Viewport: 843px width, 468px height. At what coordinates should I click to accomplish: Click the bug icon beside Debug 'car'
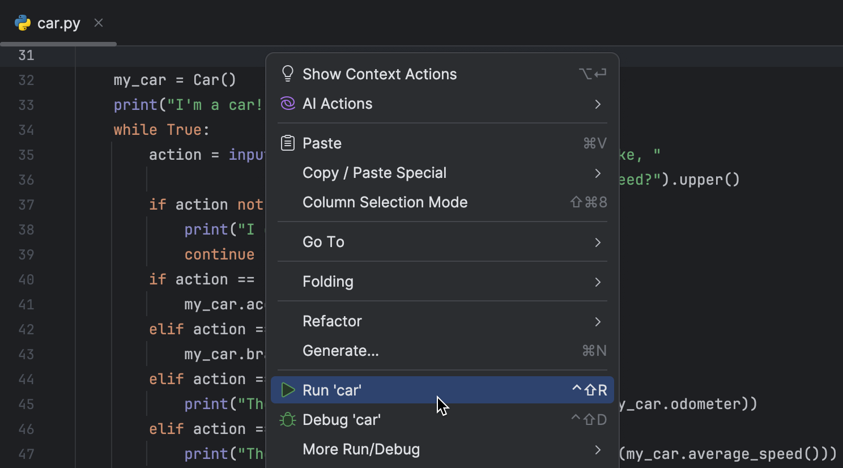tap(288, 419)
